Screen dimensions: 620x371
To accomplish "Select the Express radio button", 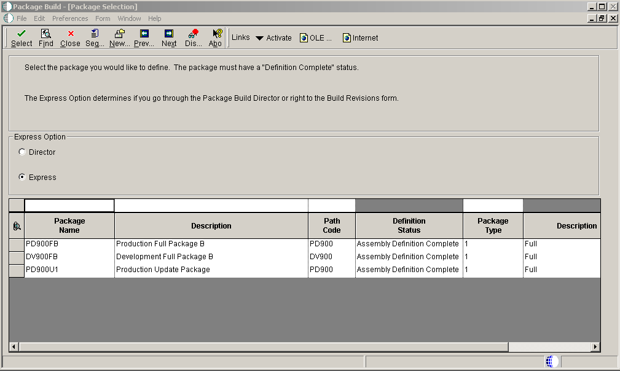I will pyautogui.click(x=22, y=177).
